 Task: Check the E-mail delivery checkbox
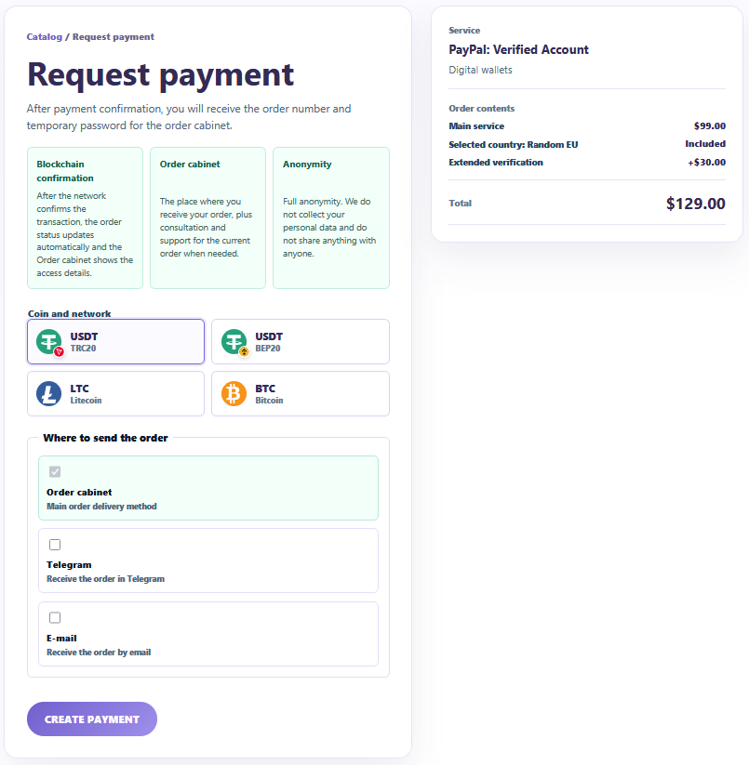click(55, 617)
